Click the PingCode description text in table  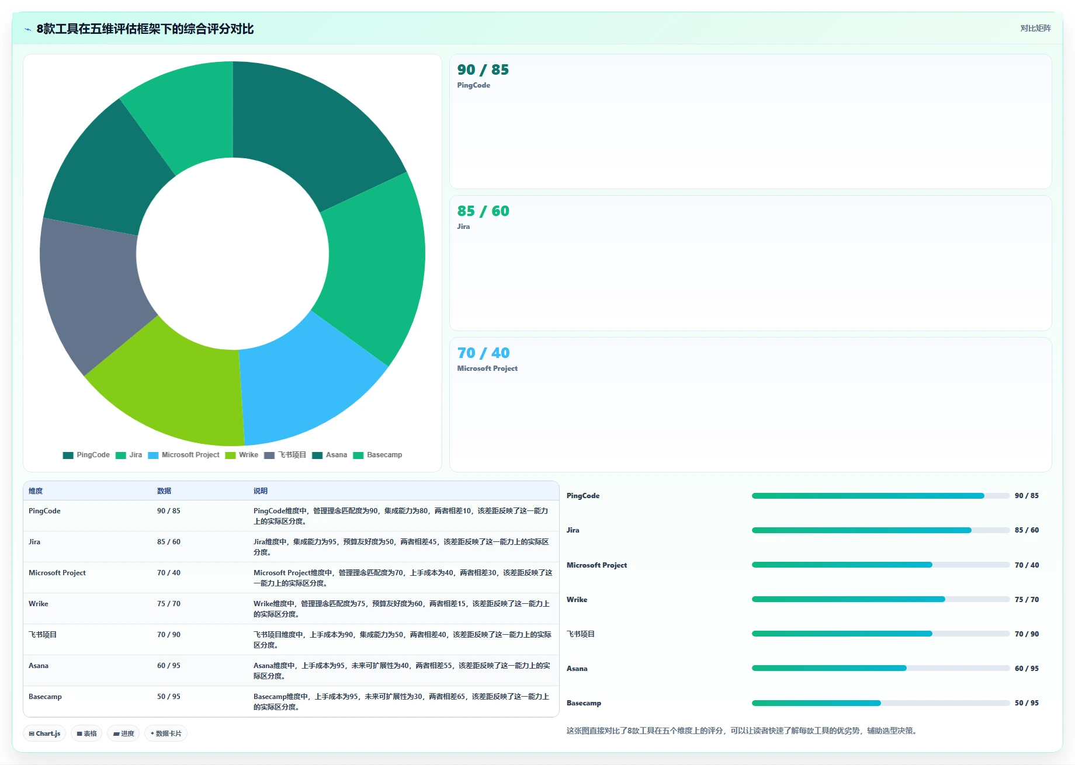tap(401, 516)
